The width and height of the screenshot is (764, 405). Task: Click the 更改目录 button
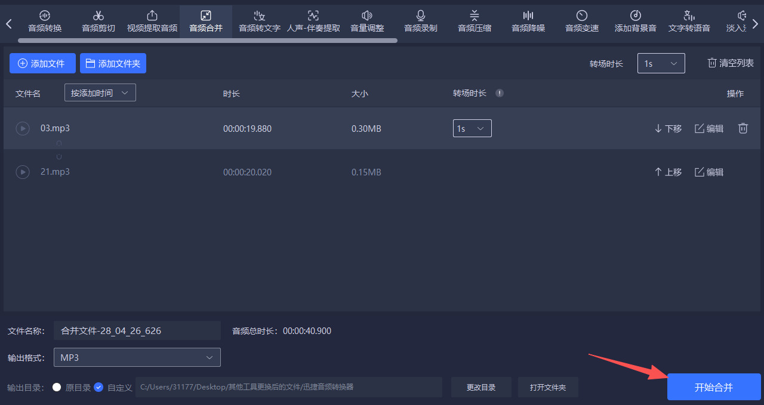pyautogui.click(x=481, y=387)
